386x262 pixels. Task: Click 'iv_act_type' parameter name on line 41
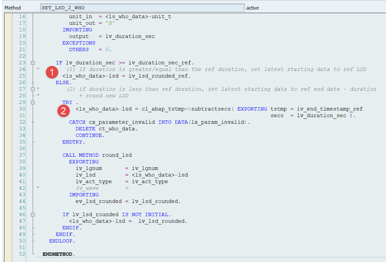coord(93,182)
